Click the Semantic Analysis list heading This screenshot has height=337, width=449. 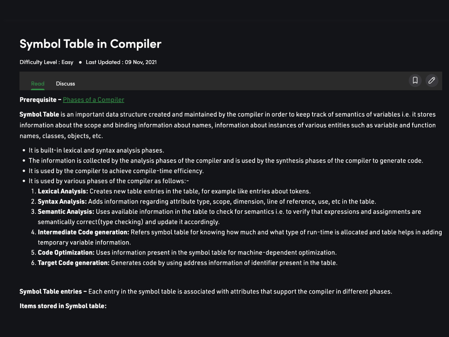66,212
